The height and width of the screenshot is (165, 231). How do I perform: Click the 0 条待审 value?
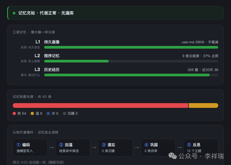click(x=151, y=151)
